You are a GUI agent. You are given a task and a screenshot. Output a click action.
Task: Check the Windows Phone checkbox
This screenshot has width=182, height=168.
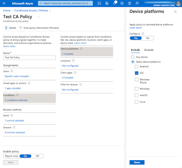point(136,80)
